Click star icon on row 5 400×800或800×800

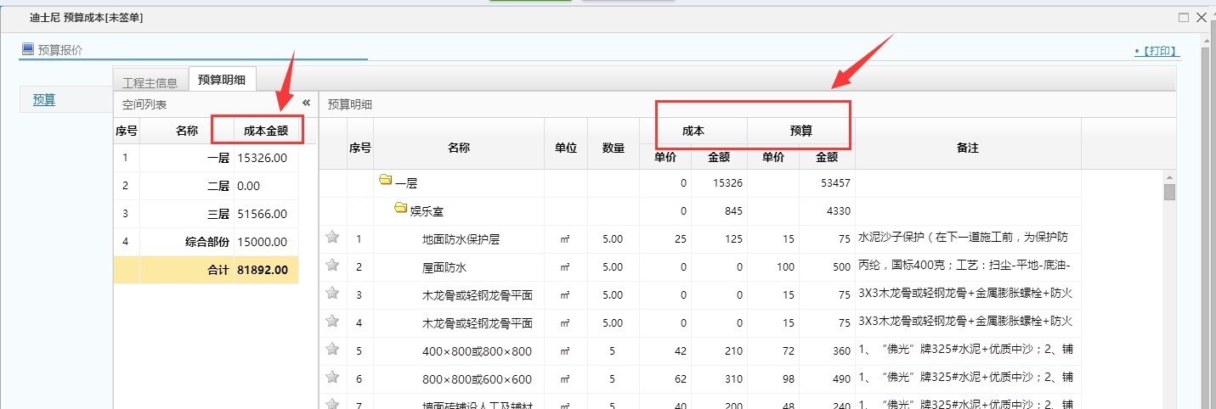point(332,350)
